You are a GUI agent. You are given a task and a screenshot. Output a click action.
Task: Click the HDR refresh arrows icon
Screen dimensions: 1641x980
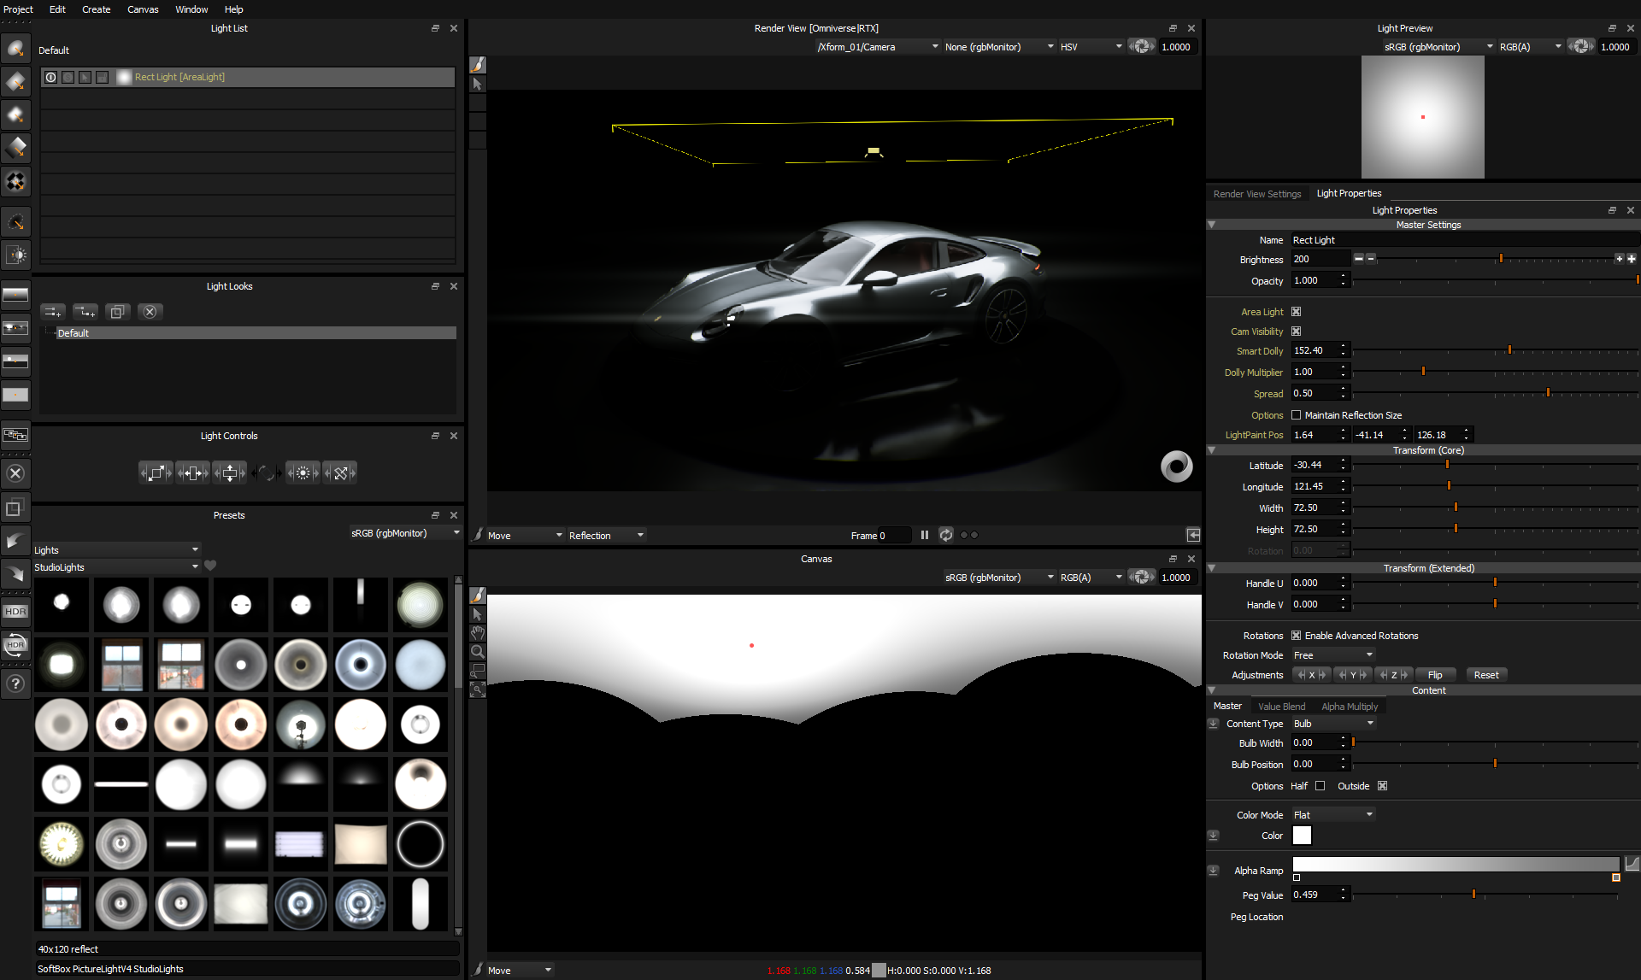point(15,645)
